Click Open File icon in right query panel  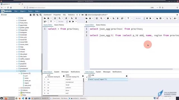pyautogui.click(x=86, y=18)
